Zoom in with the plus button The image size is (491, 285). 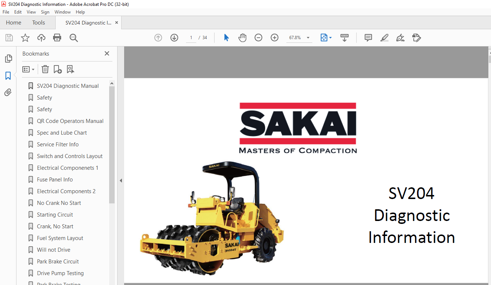click(x=275, y=38)
